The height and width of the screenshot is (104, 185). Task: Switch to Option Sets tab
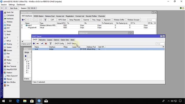pos(65,40)
